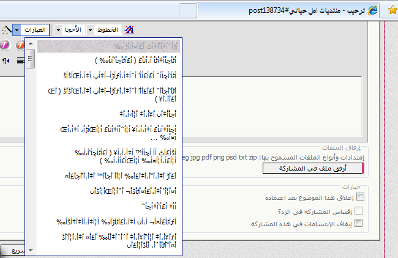Click the pink Flash insert icon
This screenshot has width=398, height=258.
point(4,45)
